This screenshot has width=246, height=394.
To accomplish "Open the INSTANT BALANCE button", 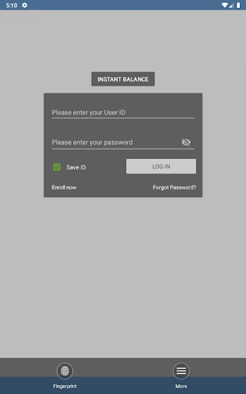I will 123,79.
